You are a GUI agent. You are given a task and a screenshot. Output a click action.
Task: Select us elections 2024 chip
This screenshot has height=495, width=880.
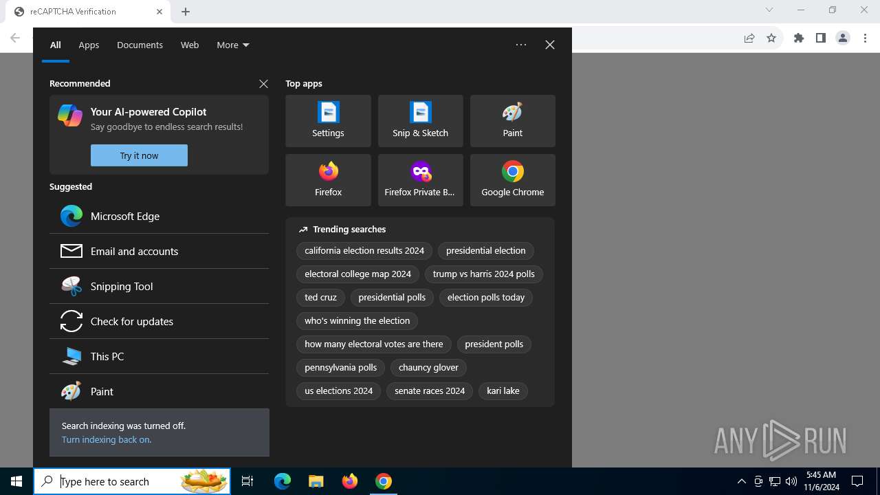tap(338, 391)
